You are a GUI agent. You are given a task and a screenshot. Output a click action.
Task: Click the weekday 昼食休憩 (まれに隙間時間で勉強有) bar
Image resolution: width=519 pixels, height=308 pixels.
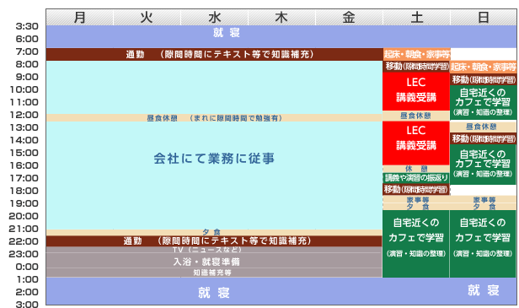[215, 117]
